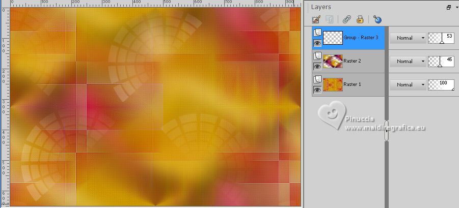459x208 pixels.
Task: Click the blue sphere Layer Styles icon
Action: click(x=377, y=19)
